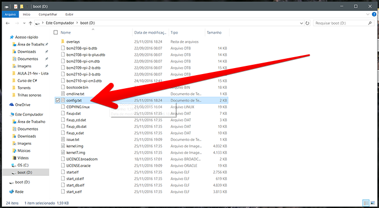Click the magnifier icon in the search box
Image resolution: width=379 pixels, height=208 pixels.
pyautogui.click(x=370, y=23)
